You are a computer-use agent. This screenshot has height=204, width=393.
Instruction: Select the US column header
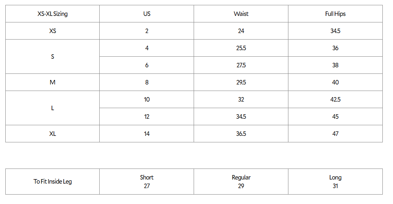(x=147, y=14)
